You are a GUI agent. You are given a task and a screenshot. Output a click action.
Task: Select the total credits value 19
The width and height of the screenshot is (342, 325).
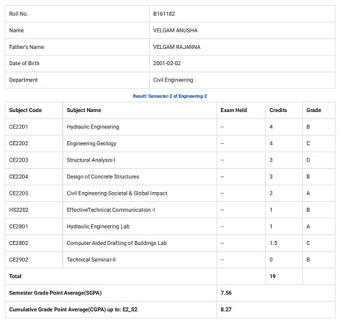pyautogui.click(x=272, y=276)
